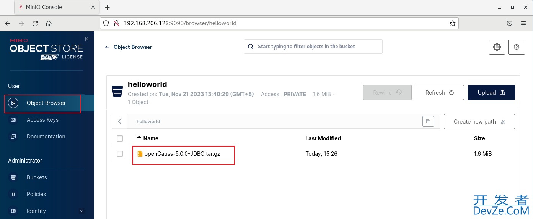
Task: Click the 1.6 MiB size cell
Action: pos(483,154)
